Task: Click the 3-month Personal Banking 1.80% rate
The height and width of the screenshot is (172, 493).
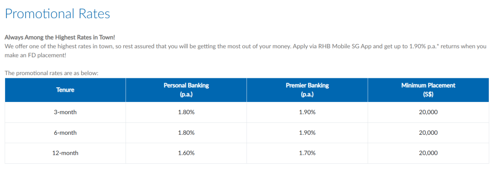Action: tap(186, 112)
